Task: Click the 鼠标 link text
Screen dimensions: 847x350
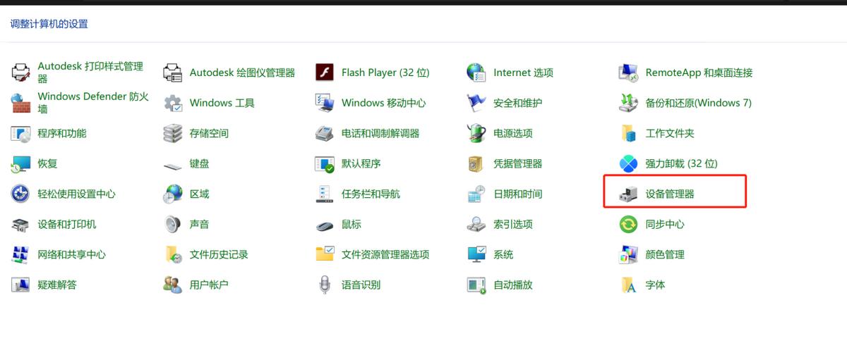Action: point(352,224)
